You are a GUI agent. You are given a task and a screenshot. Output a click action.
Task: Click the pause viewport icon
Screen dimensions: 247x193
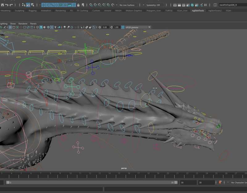(x=205, y=5)
